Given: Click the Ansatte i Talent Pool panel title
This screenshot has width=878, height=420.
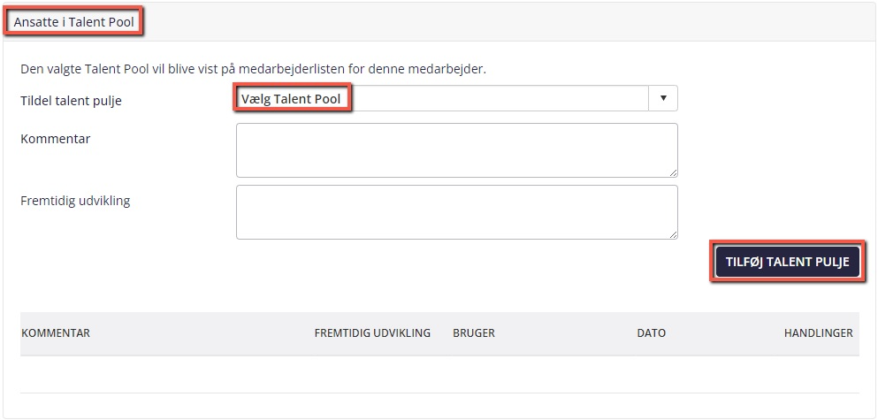Looking at the screenshot, I should click(x=74, y=22).
